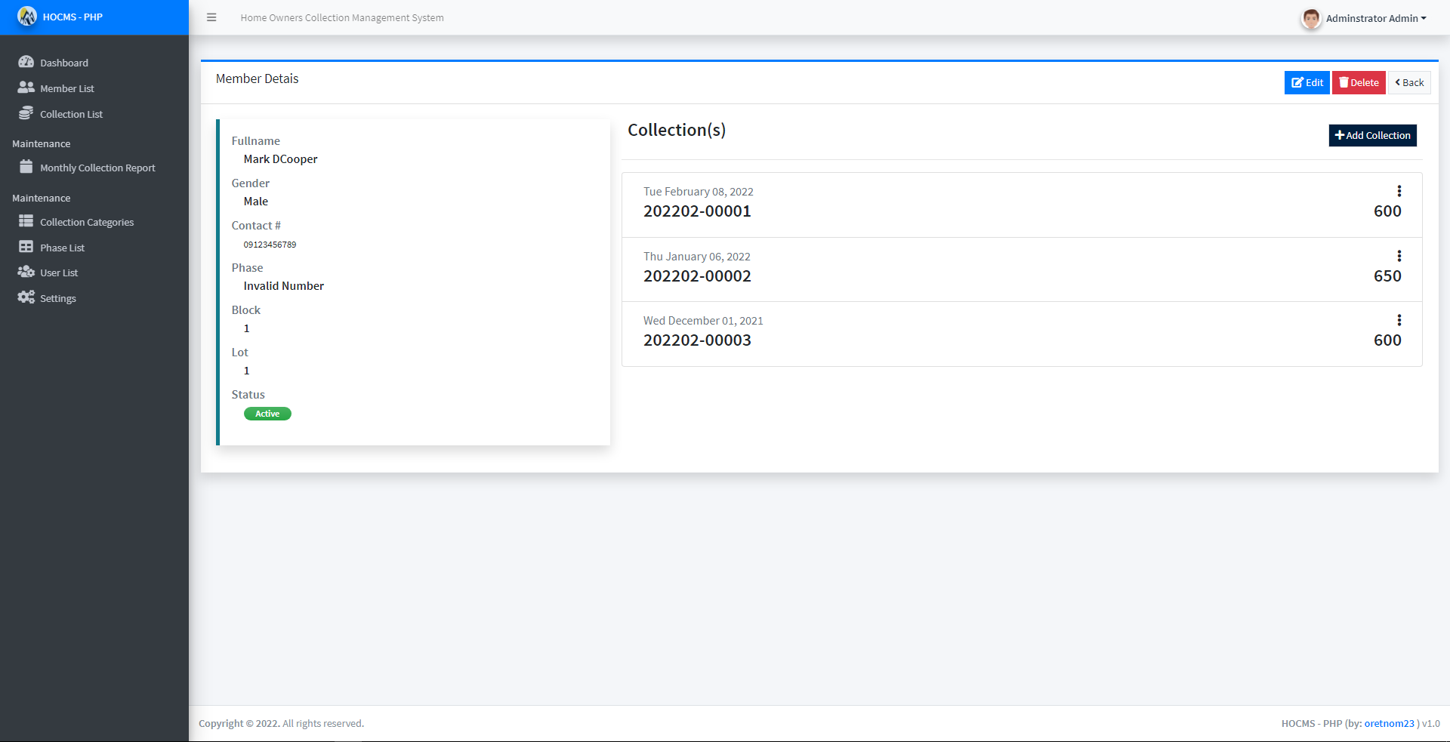
Task: Select collection code 202202-00001
Action: 697,211
